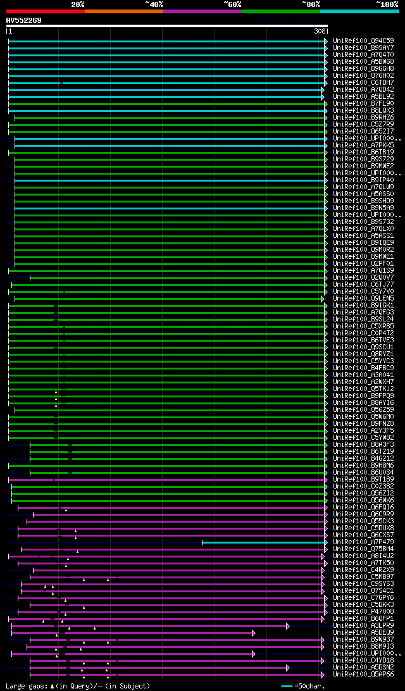Select the UniRef100_A5DEQ9 label

coord(364,633)
